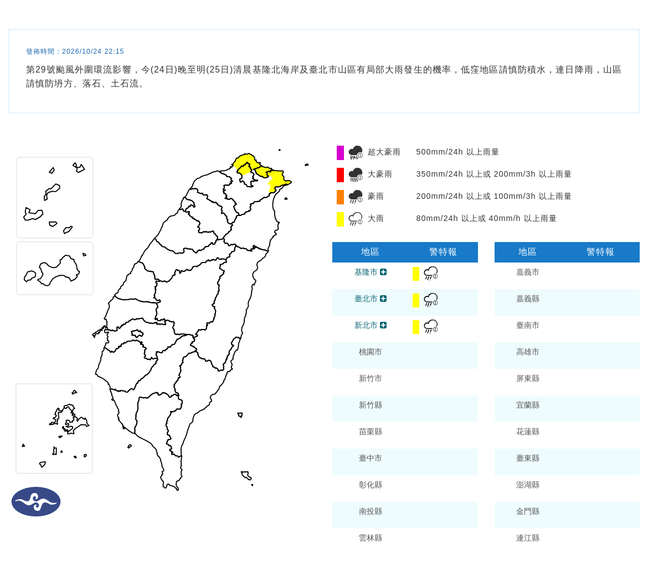Click the 發佈時間 2026/10/24 22:15 timestamp

[75, 52]
